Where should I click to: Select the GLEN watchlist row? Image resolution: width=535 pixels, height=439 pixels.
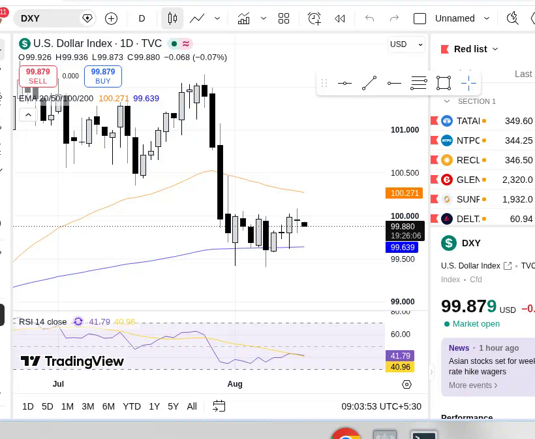[x=483, y=180]
